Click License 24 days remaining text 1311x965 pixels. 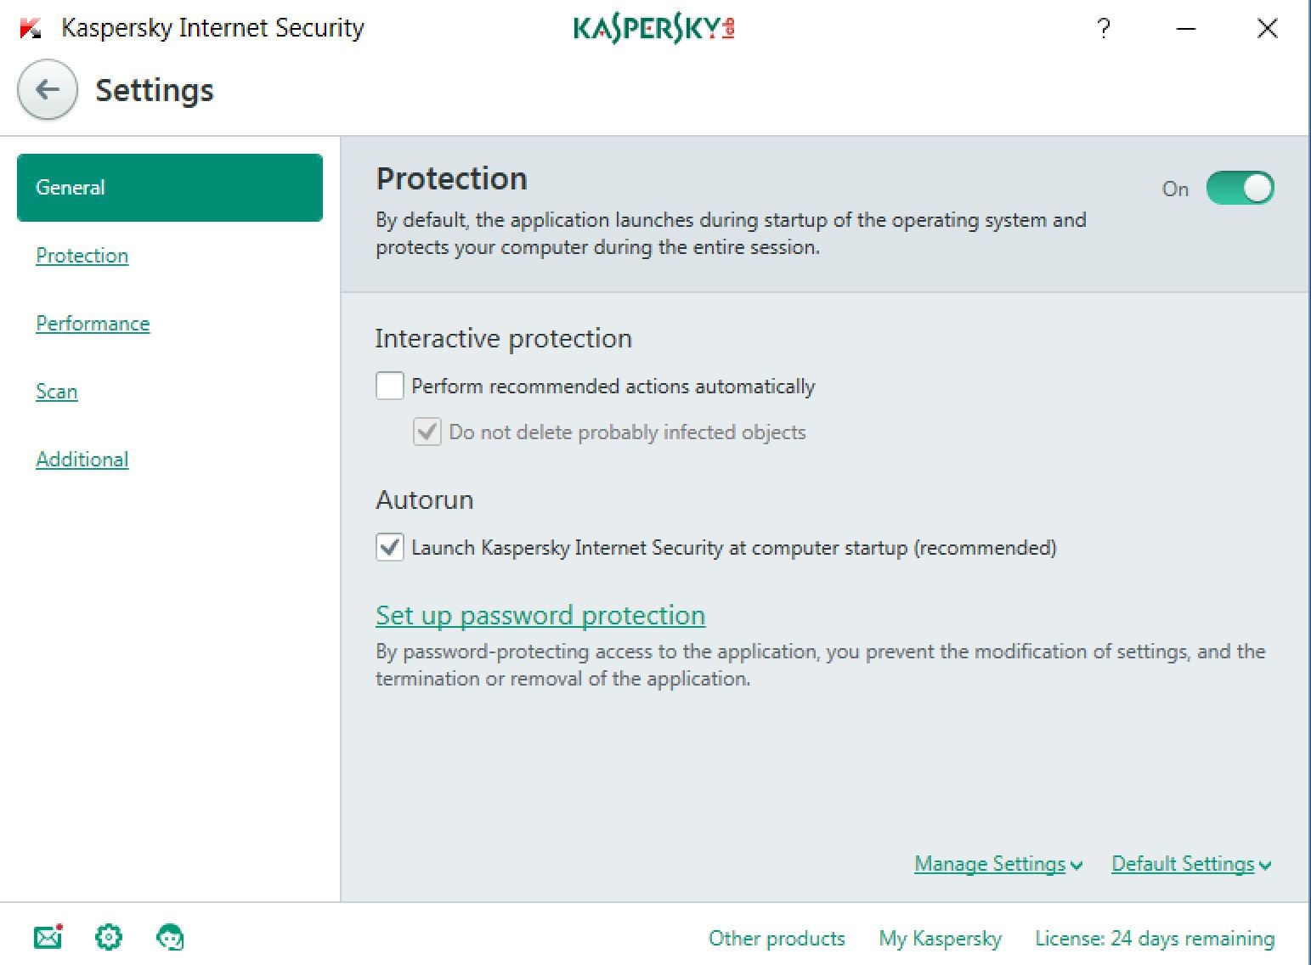pyautogui.click(x=1155, y=939)
